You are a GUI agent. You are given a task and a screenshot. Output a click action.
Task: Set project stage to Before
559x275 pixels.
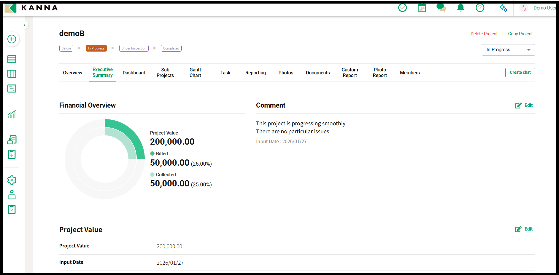(x=66, y=48)
